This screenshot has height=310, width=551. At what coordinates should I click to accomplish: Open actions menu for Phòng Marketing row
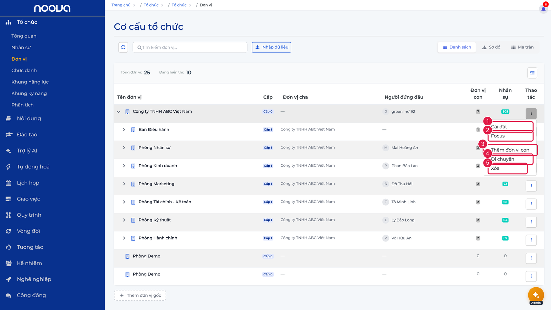click(531, 186)
